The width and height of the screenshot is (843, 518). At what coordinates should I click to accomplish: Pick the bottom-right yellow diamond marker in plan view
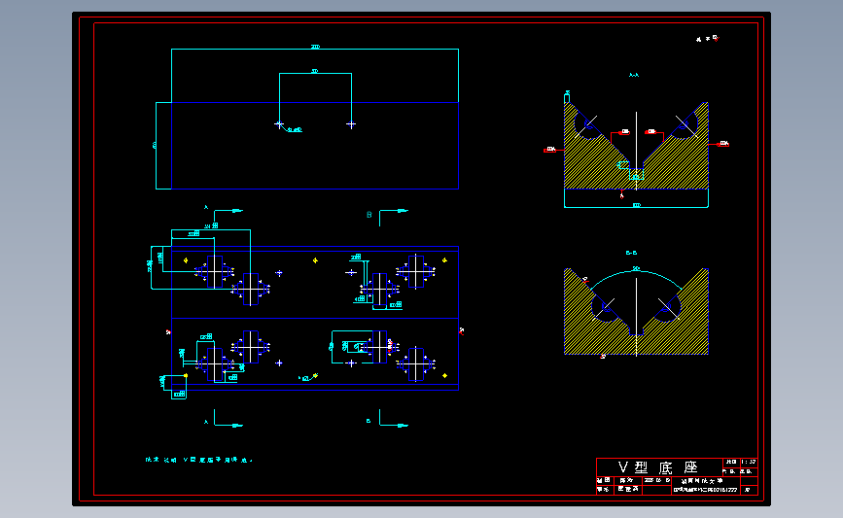pos(444,375)
